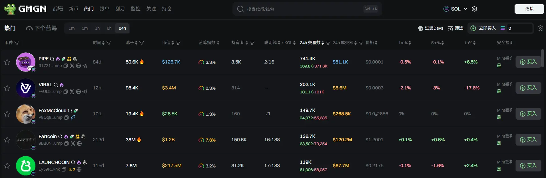Open the token column filter dropdown
The width and height of the screenshot is (546, 178).
(x=17, y=43)
